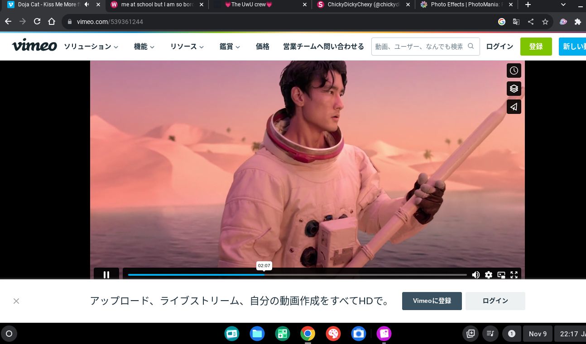The image size is (586, 344).
Task: Mute the video volume
Action: (x=476, y=275)
